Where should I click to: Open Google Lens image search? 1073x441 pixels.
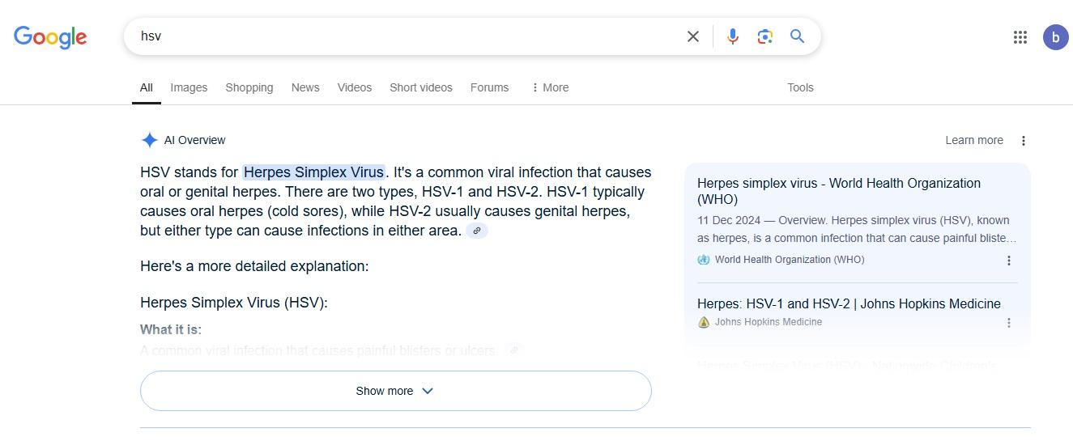pyautogui.click(x=765, y=36)
